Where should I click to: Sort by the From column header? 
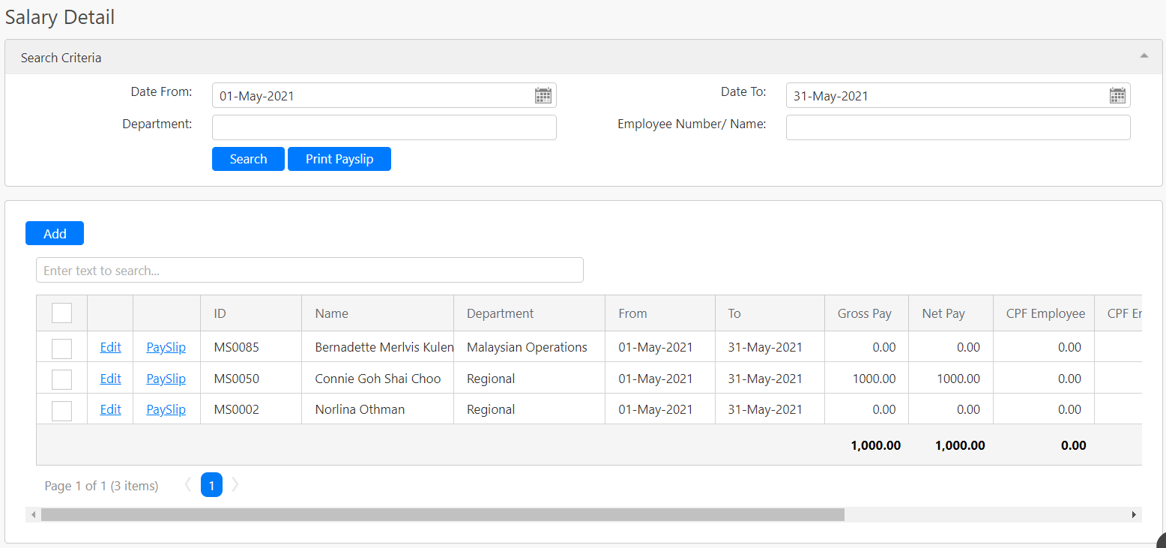(x=660, y=313)
